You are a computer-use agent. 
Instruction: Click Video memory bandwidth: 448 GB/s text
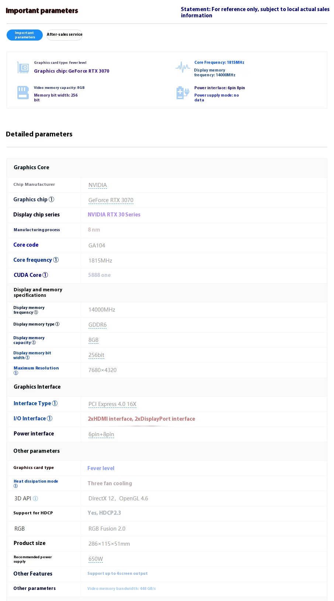(122, 588)
